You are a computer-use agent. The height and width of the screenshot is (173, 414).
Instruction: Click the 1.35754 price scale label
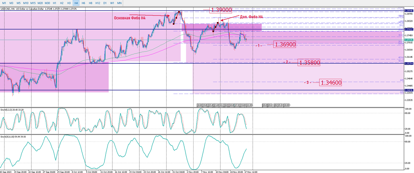(x=409, y=64)
